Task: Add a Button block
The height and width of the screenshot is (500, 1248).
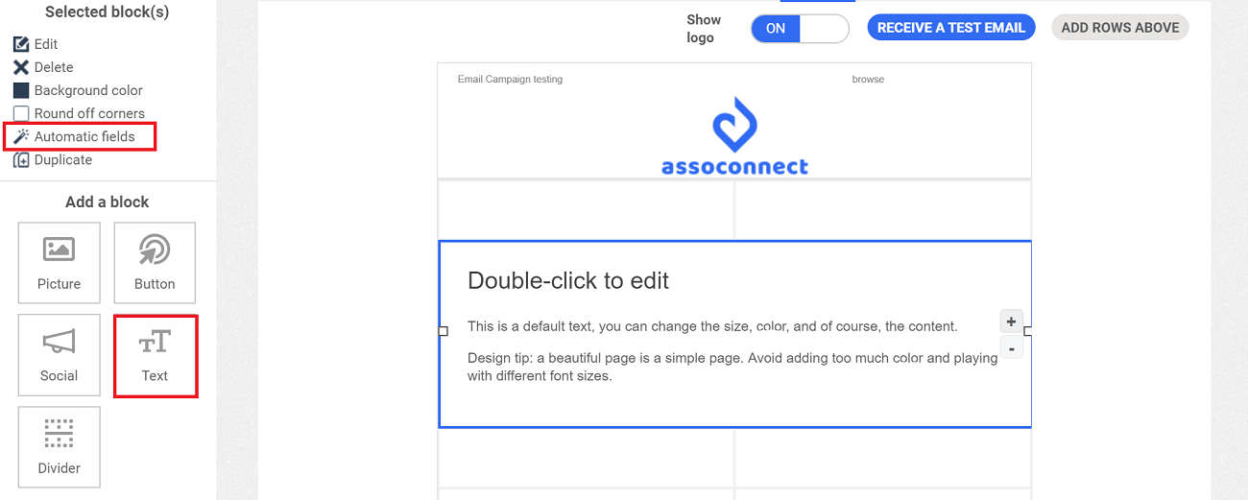Action: click(x=155, y=263)
